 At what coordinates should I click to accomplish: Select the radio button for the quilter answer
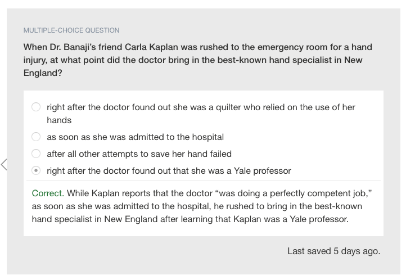[x=36, y=107]
